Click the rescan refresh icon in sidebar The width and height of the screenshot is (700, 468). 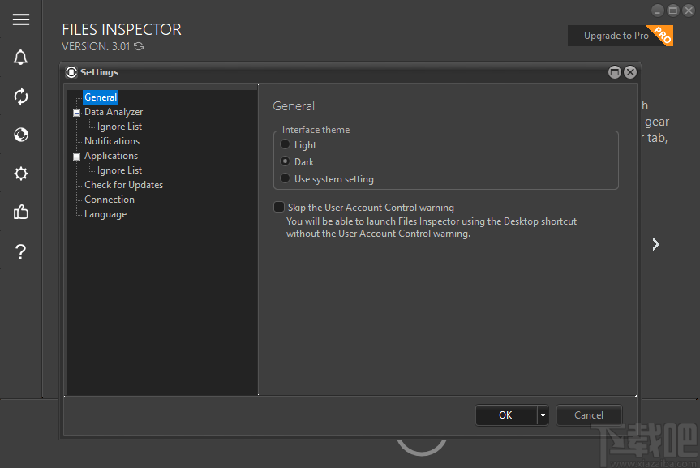(20, 97)
